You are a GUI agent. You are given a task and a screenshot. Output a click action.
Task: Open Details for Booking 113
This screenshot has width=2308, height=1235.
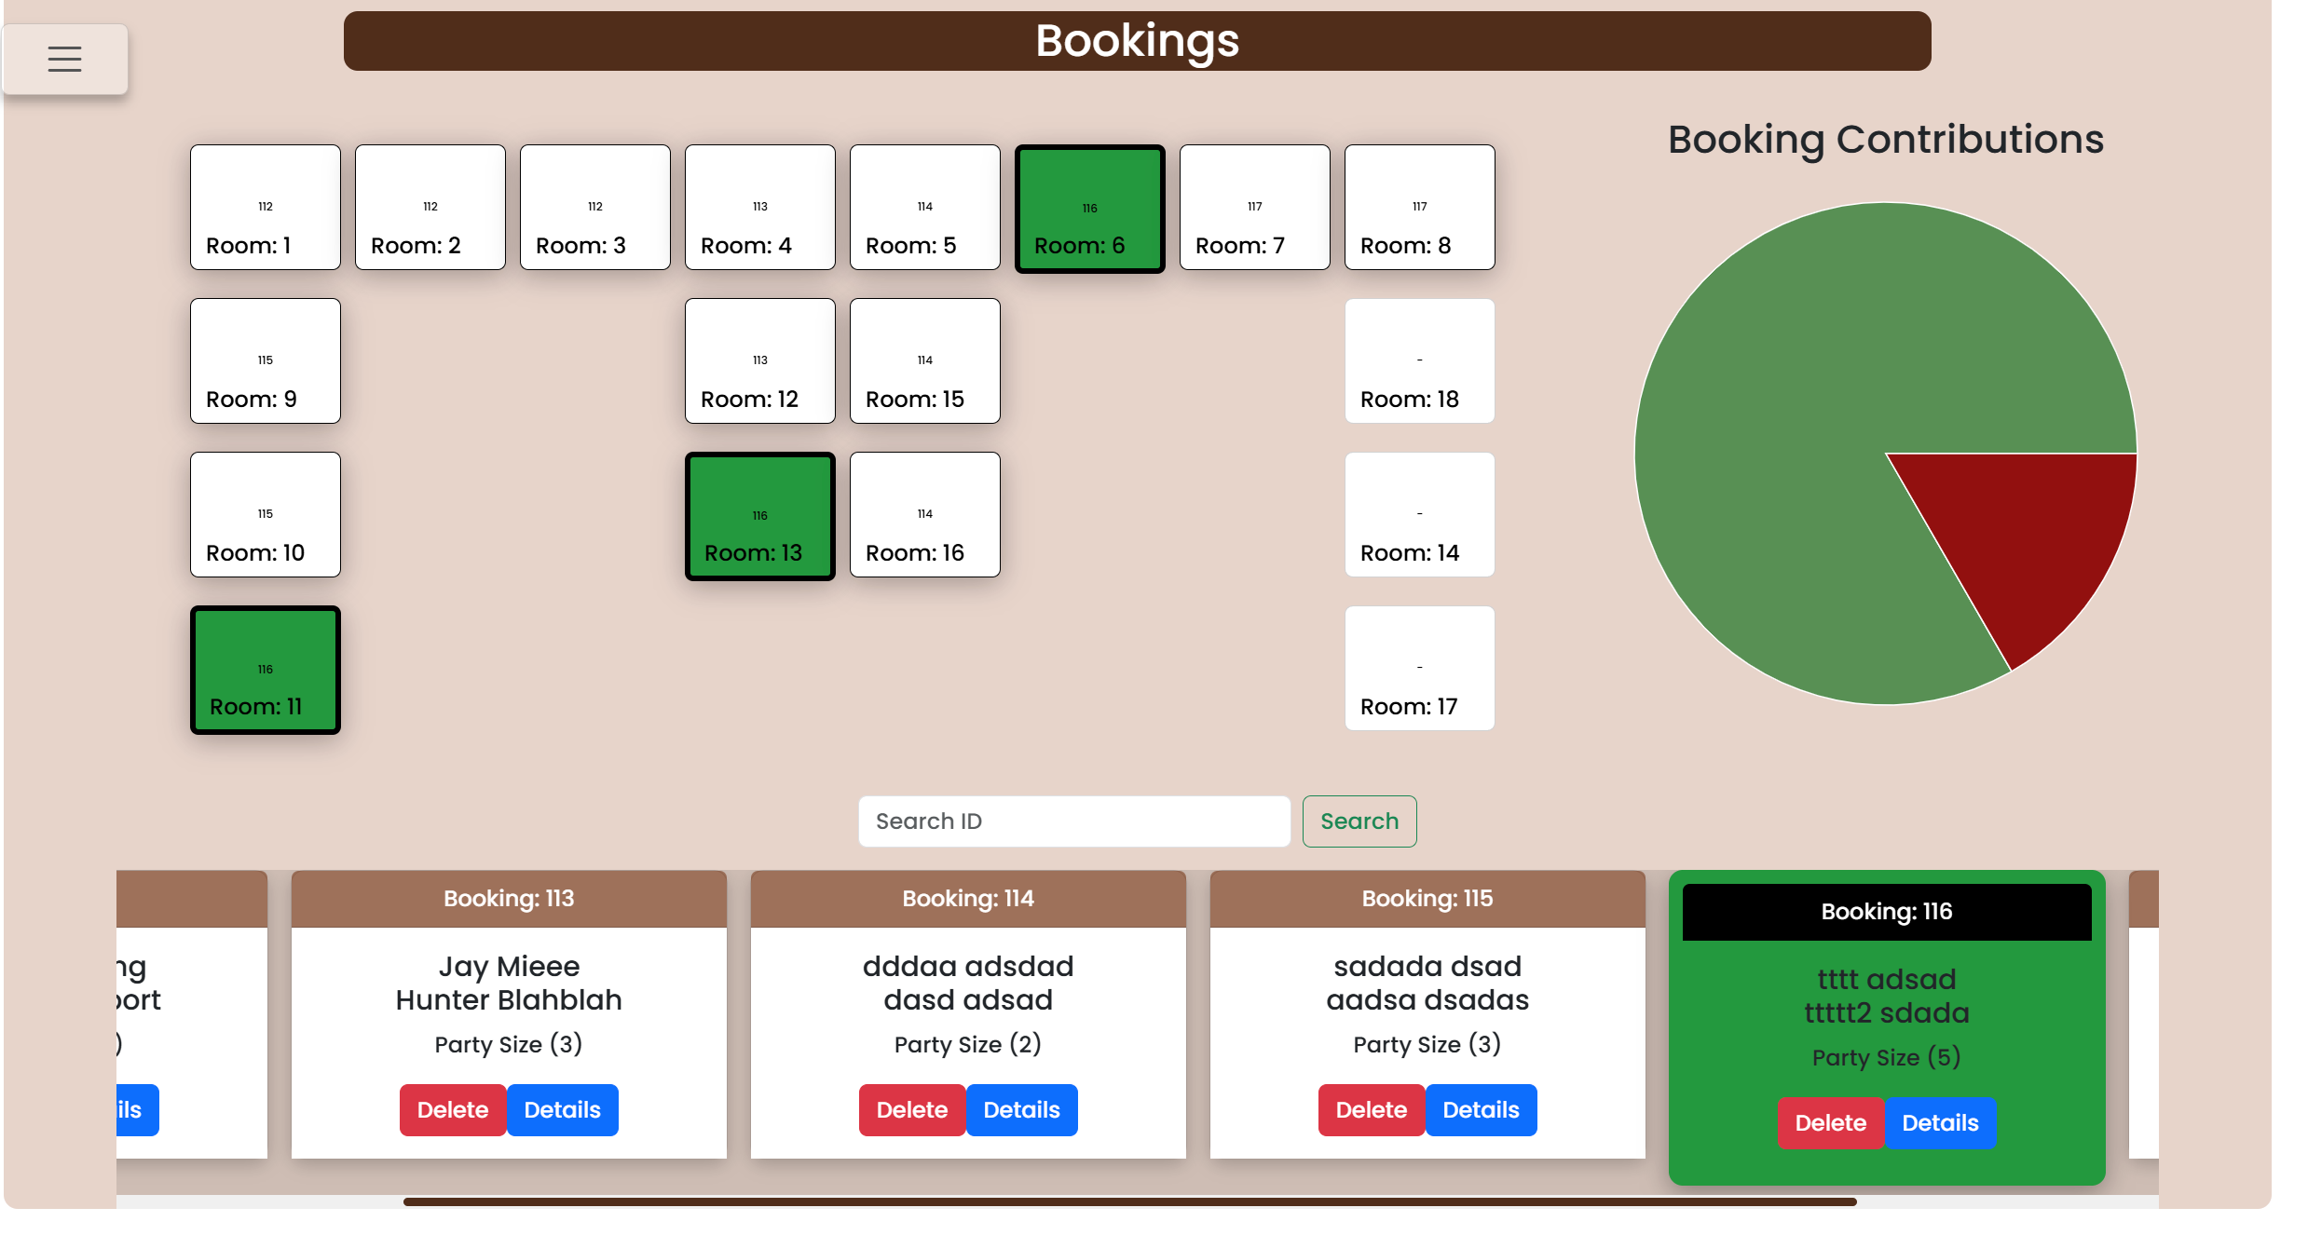point(562,1109)
